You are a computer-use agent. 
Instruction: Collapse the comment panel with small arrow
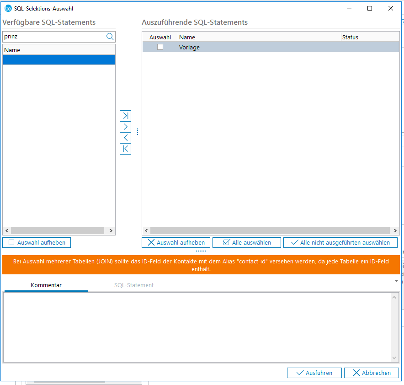396,281
